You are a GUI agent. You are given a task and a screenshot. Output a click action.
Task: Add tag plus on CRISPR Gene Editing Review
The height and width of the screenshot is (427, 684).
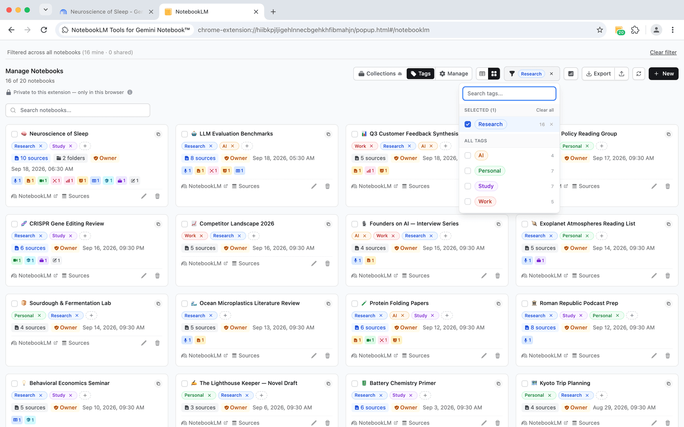click(x=85, y=236)
